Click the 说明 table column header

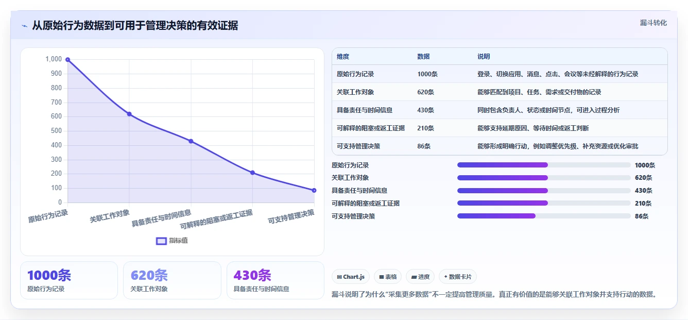click(x=484, y=57)
